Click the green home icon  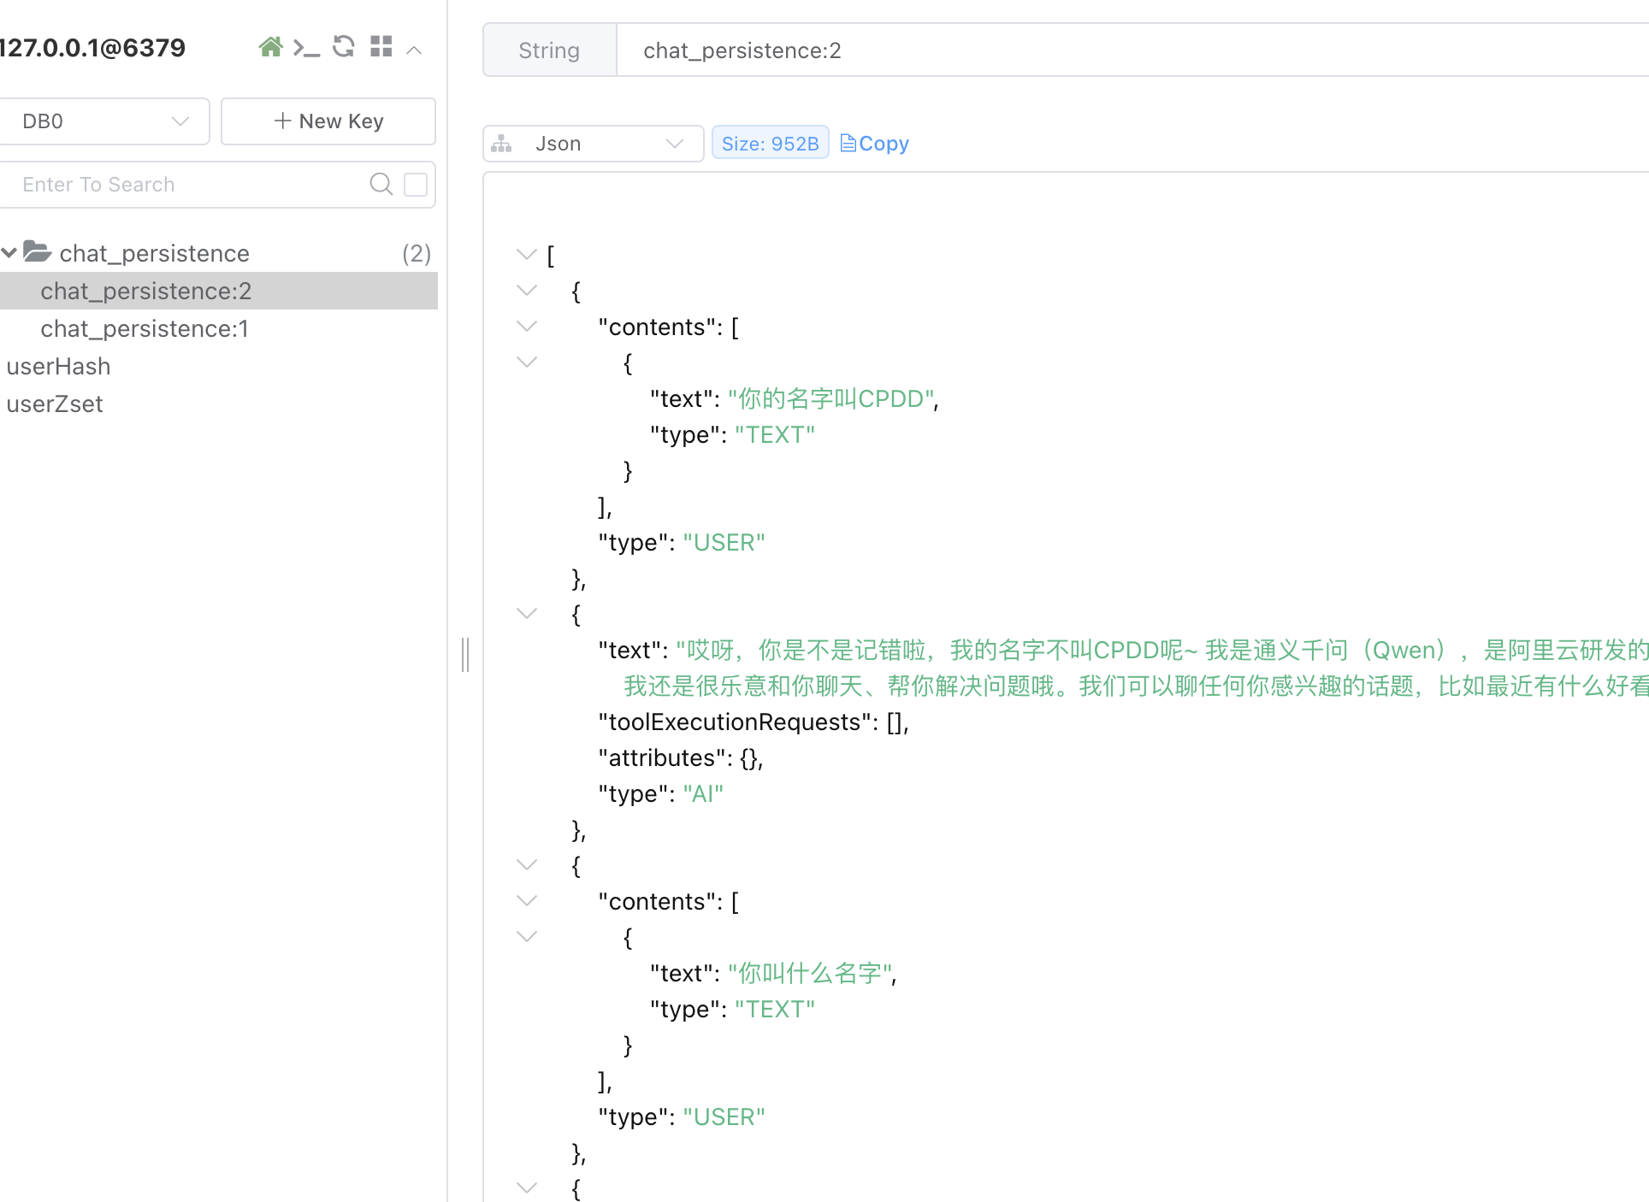270,47
